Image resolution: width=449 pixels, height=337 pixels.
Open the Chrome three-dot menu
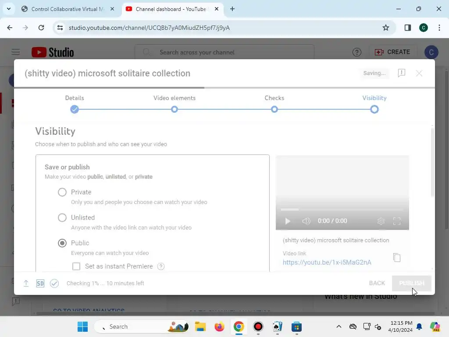(439, 28)
